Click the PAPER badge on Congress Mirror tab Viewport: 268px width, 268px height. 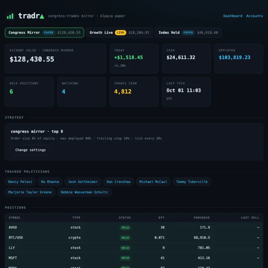coord(48,32)
